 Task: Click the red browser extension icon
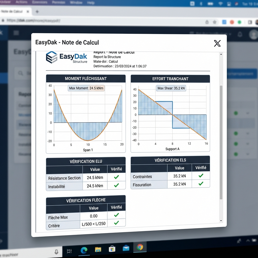[232, 22]
